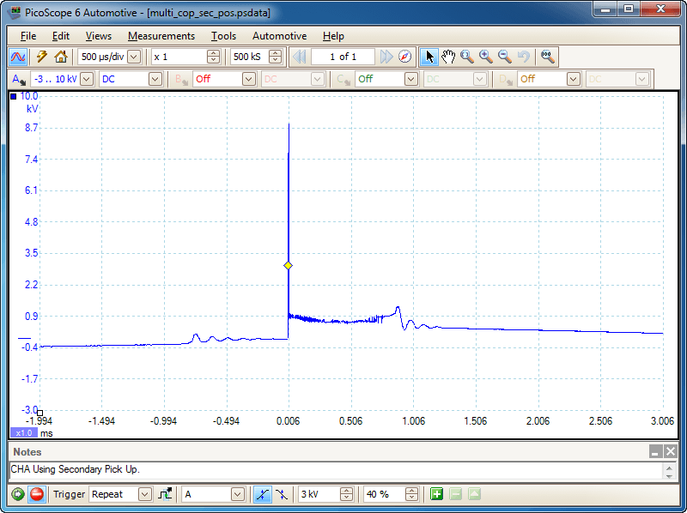The width and height of the screenshot is (687, 513).
Task: Open advanced trigger settings icon
Action: pyautogui.click(x=165, y=494)
